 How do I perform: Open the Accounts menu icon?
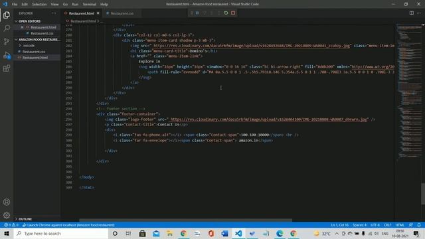pos(7,202)
